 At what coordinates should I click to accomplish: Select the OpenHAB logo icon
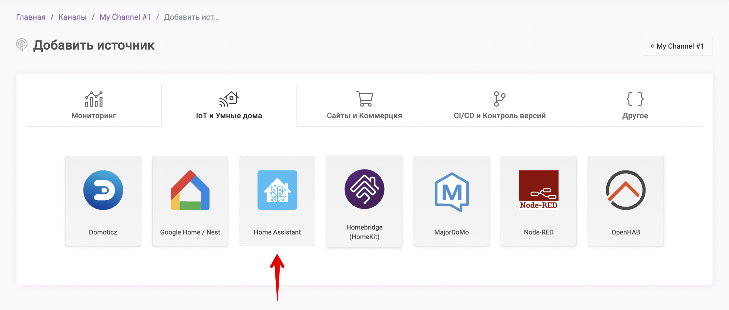[626, 190]
